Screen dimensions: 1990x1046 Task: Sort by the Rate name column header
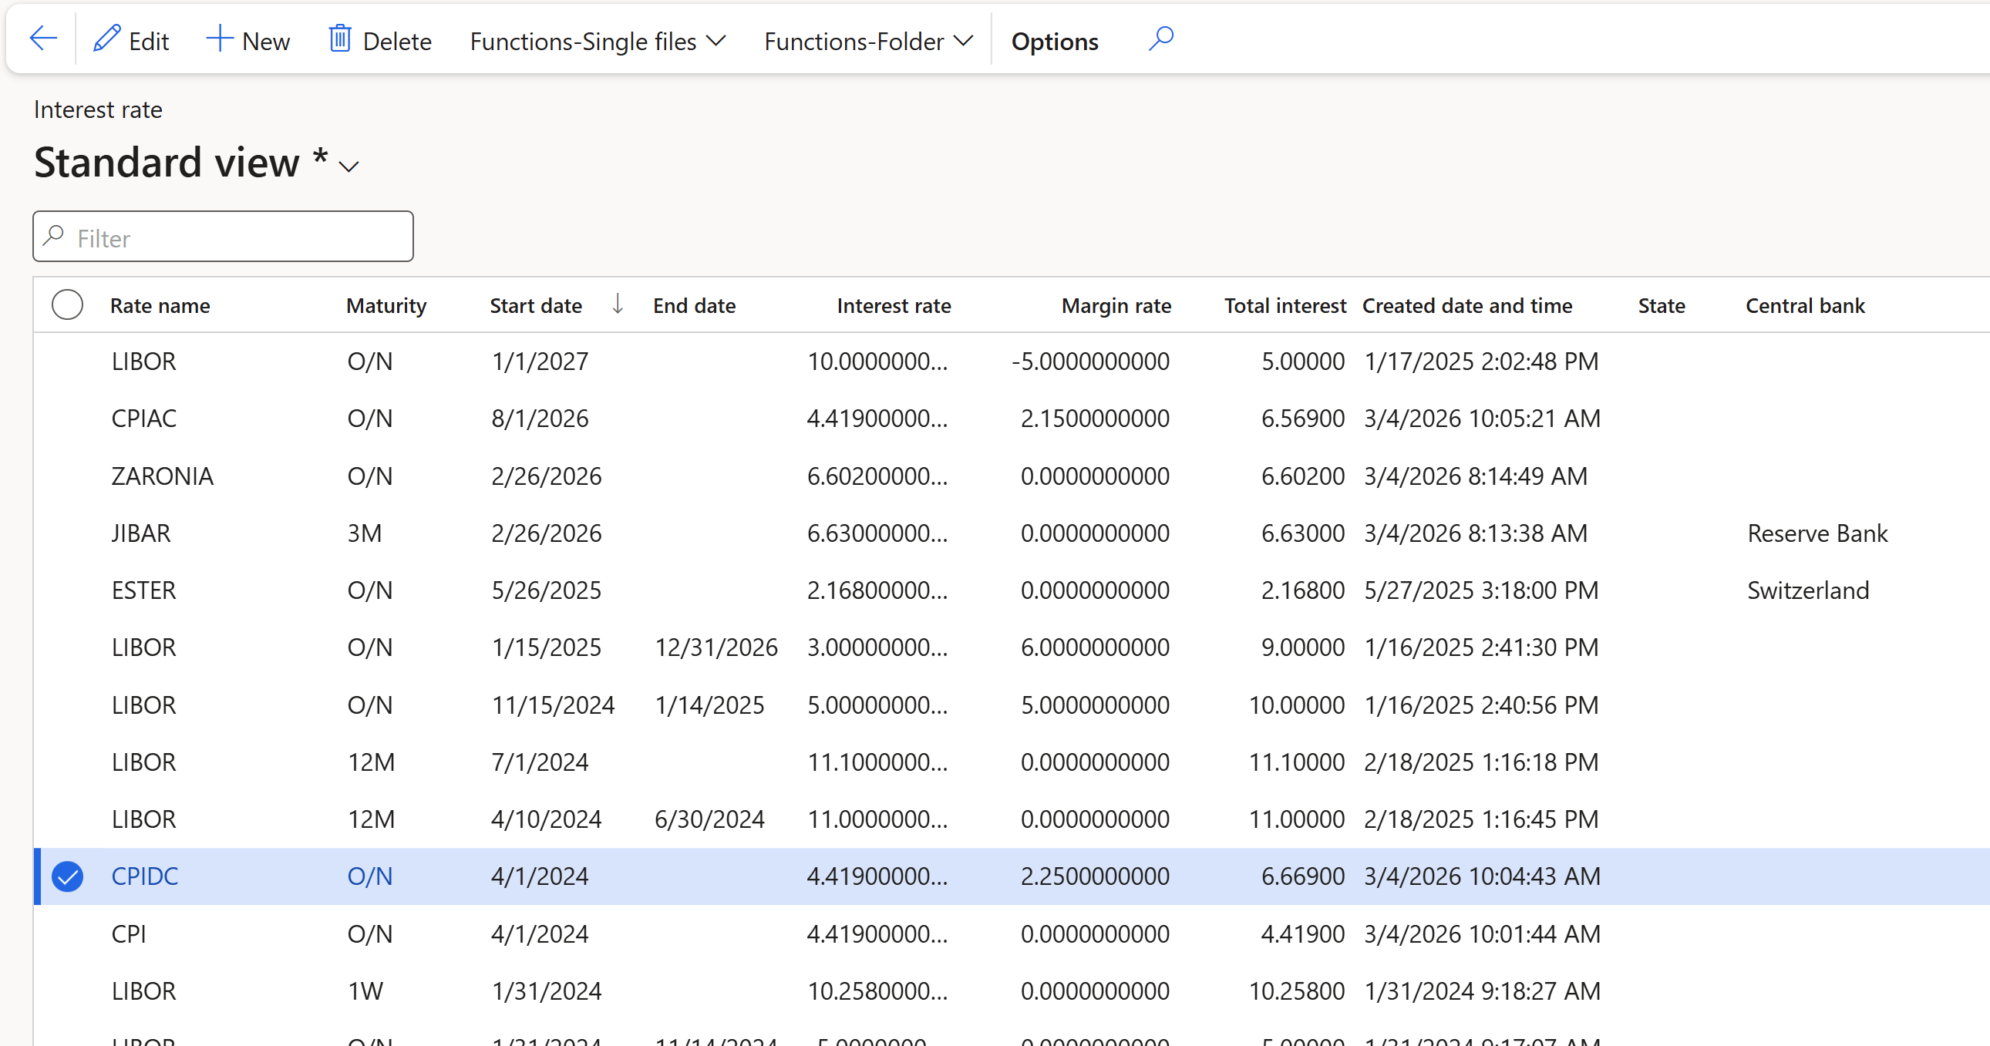click(x=160, y=306)
